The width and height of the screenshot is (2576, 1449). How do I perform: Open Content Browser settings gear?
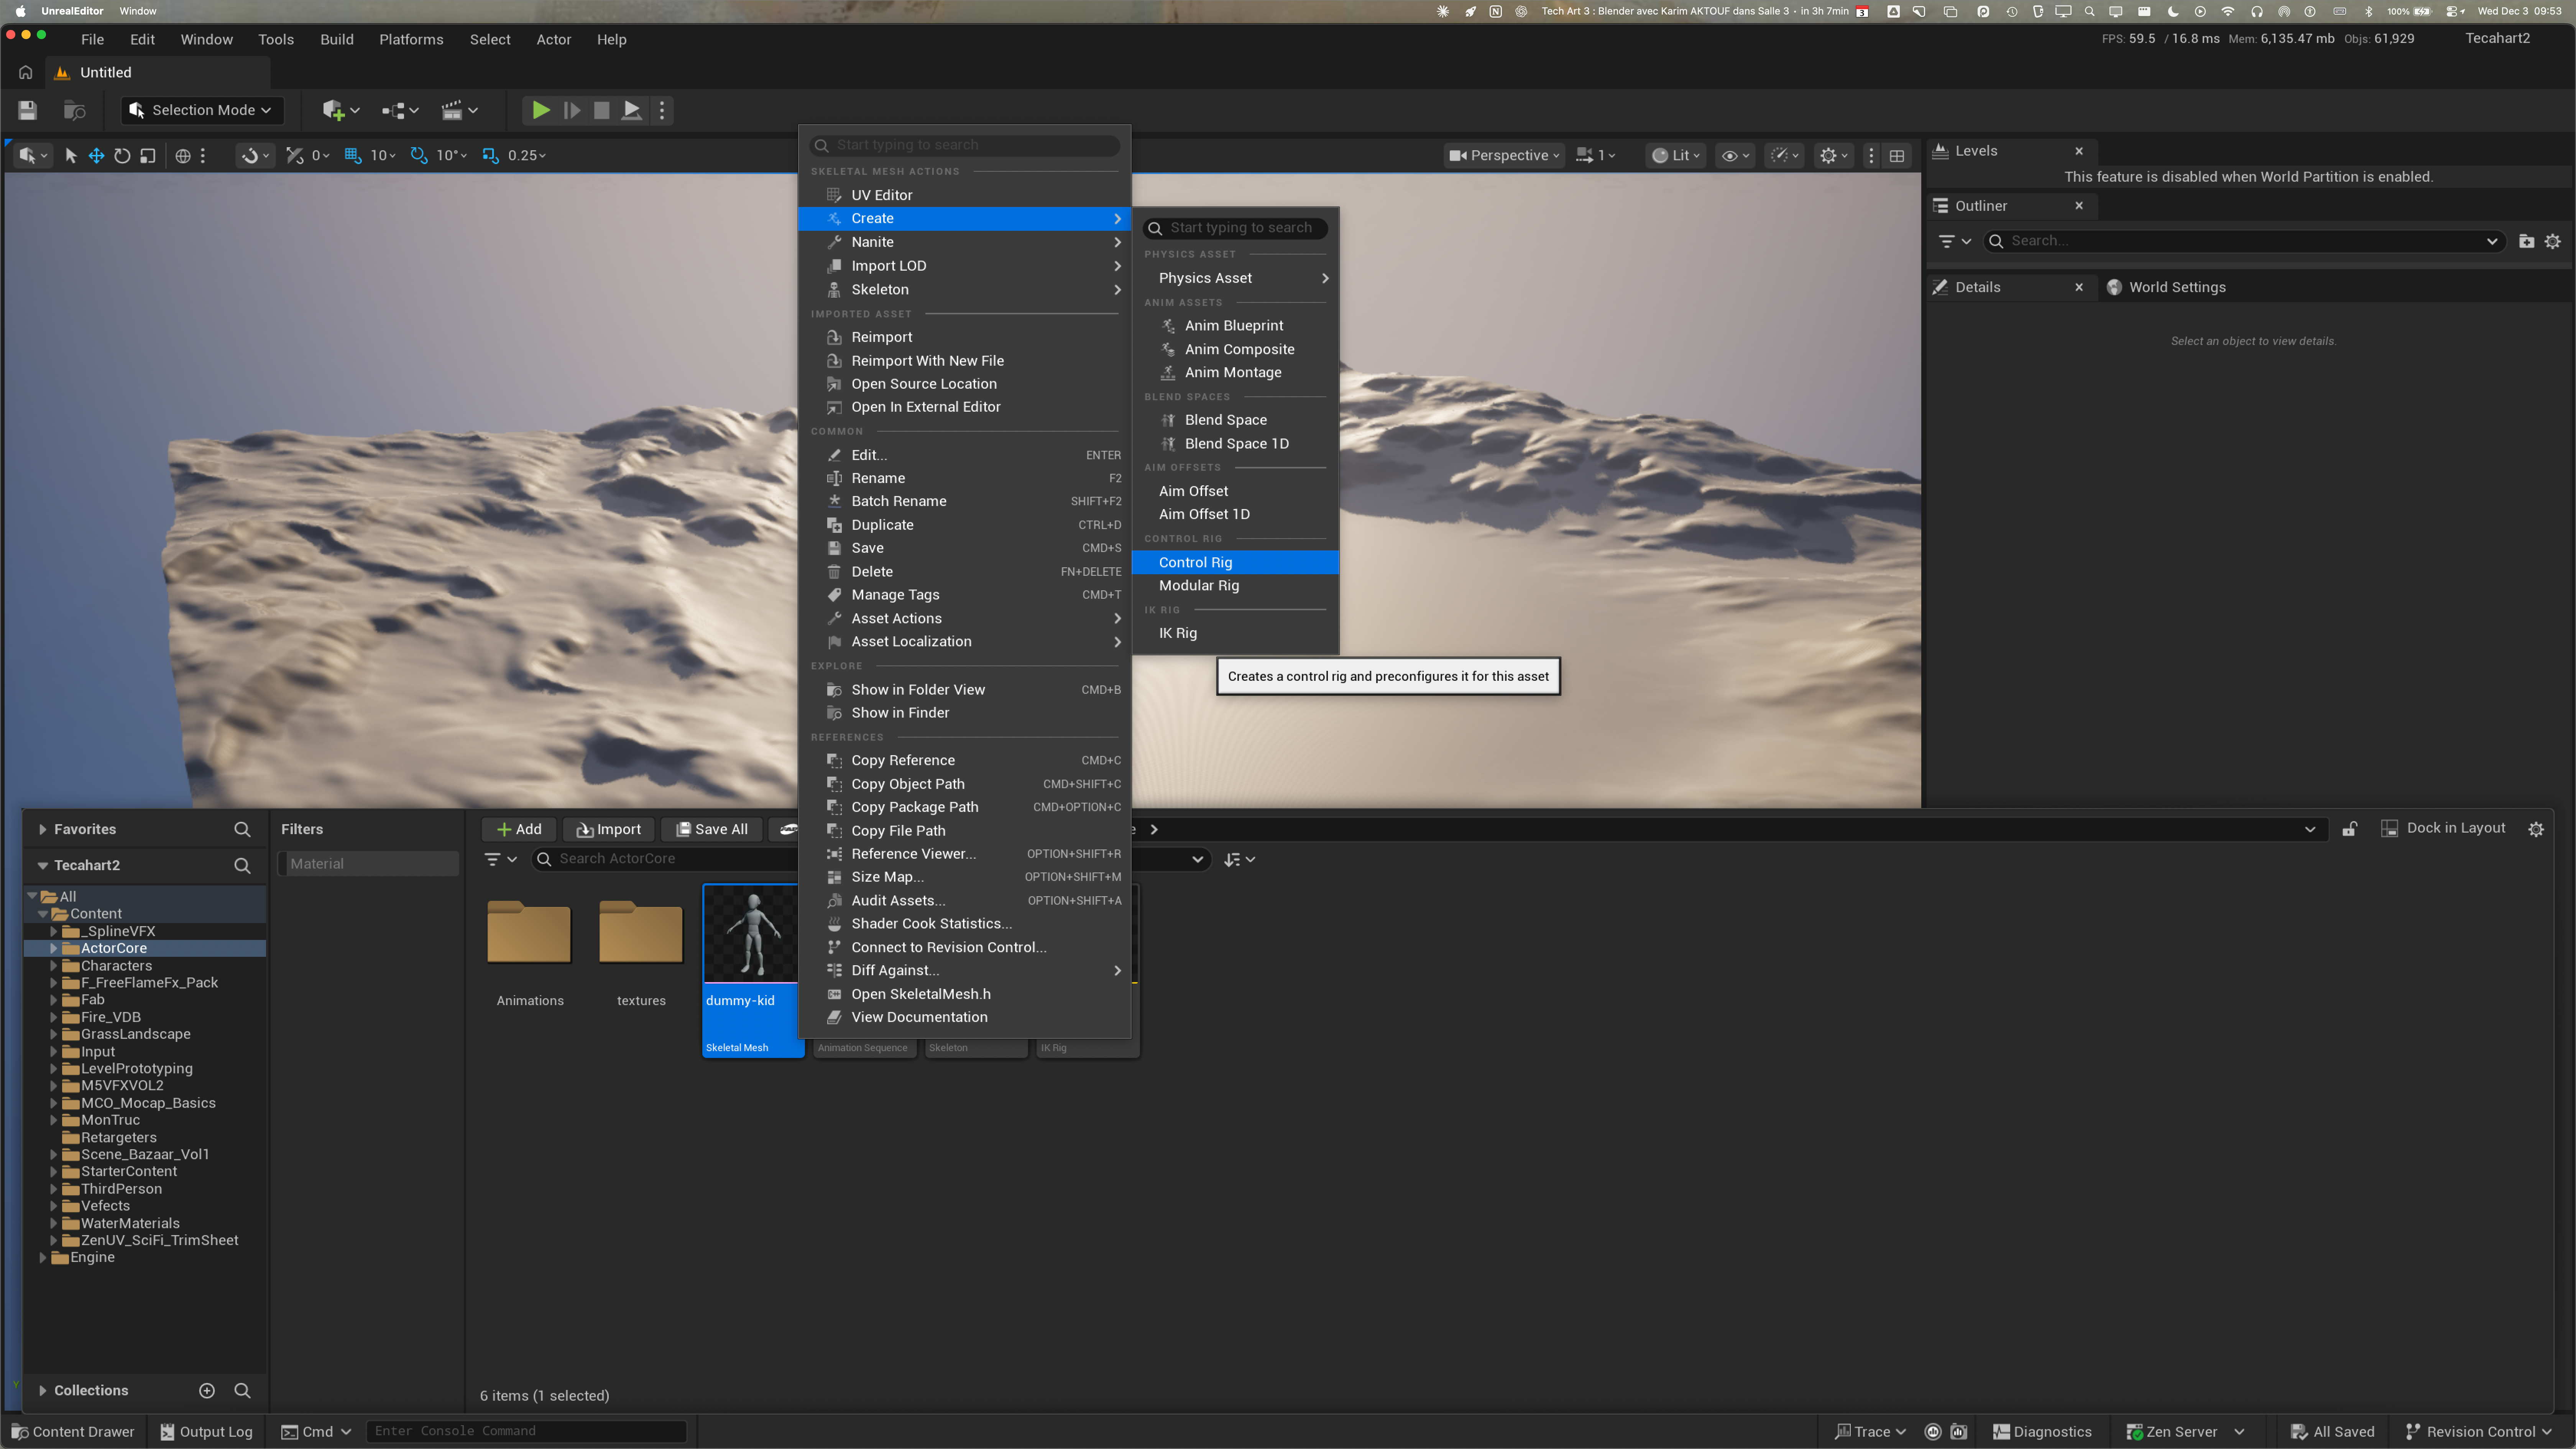(x=2536, y=829)
